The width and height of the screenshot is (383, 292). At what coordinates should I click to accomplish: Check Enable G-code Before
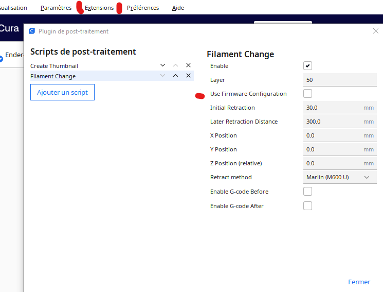click(x=307, y=192)
